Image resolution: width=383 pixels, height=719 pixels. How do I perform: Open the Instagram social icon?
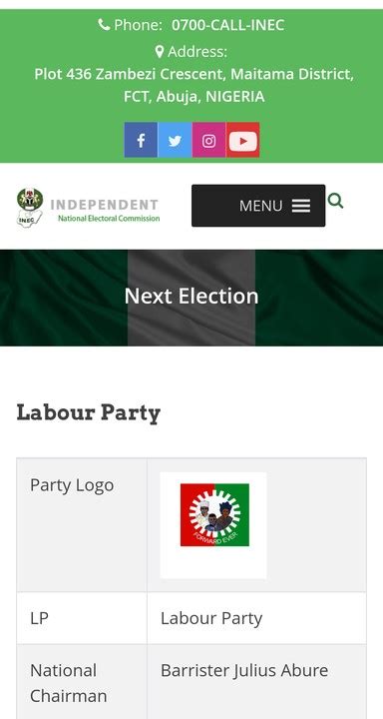point(208,140)
